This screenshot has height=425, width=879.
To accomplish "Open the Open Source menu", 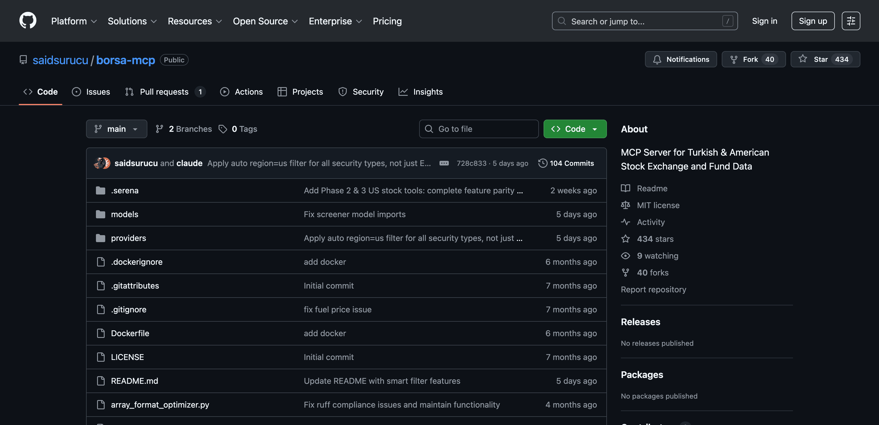I will coord(265,21).
